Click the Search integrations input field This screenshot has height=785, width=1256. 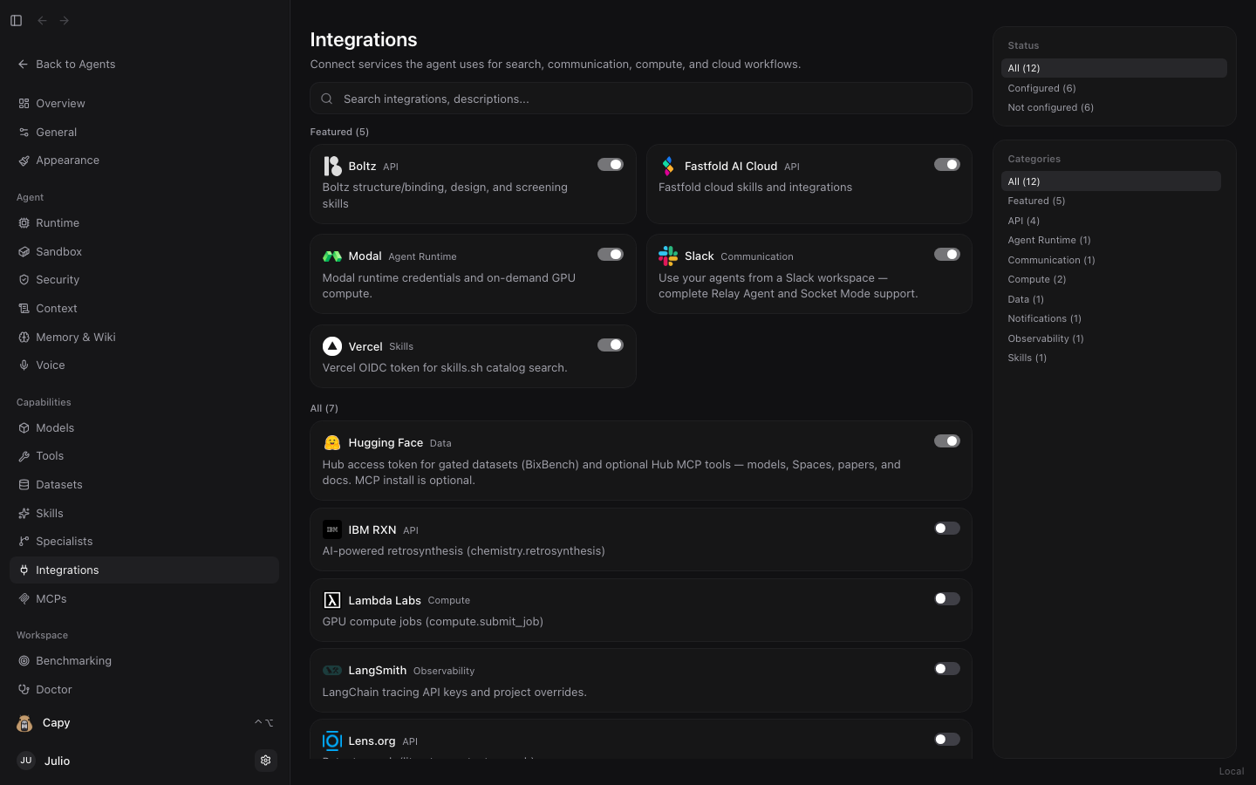(641, 99)
